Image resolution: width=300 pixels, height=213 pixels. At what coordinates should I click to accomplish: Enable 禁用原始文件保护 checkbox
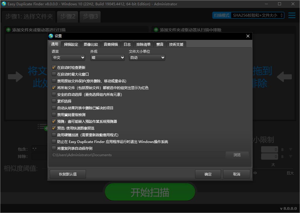[54, 81]
